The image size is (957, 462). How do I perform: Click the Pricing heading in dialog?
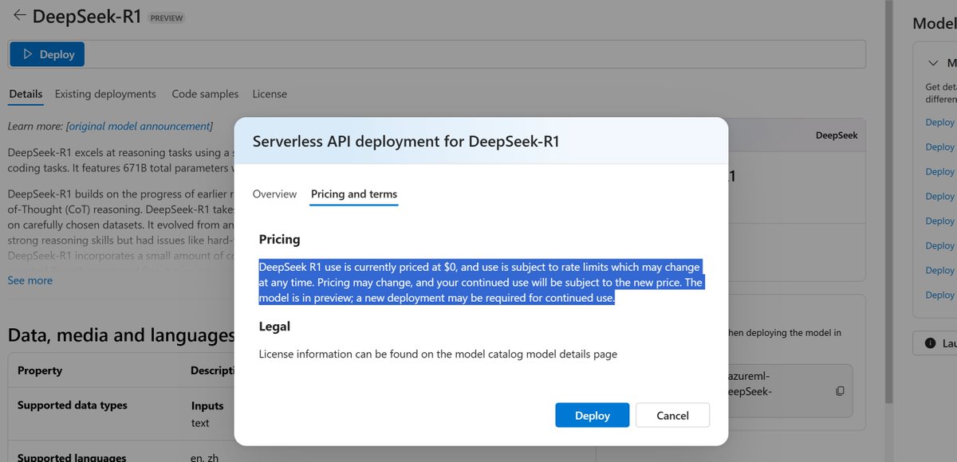tap(280, 239)
